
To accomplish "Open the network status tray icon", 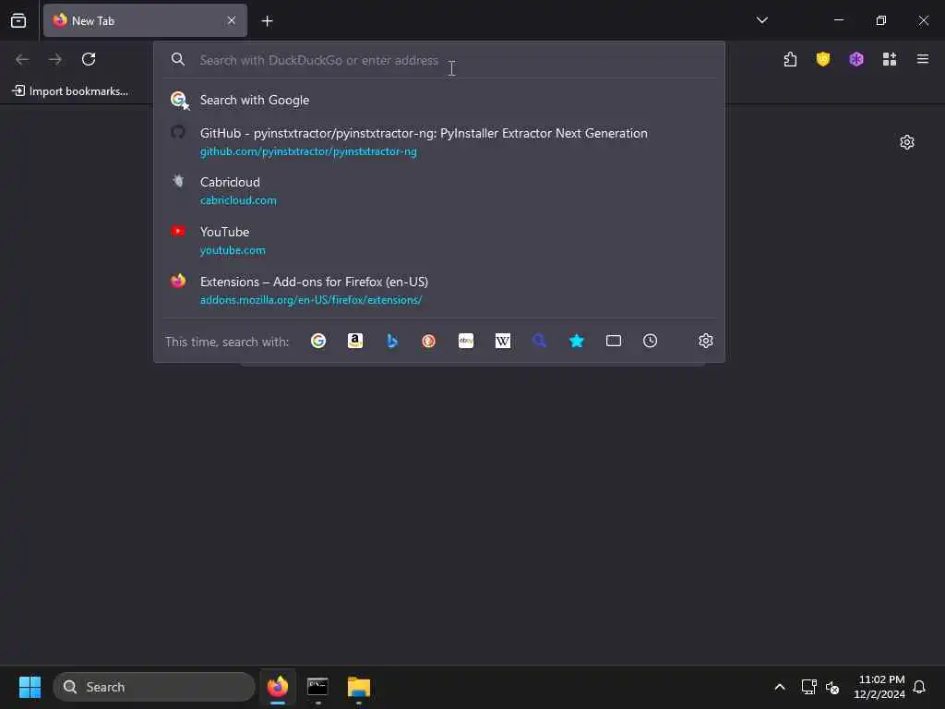I will pos(808,687).
